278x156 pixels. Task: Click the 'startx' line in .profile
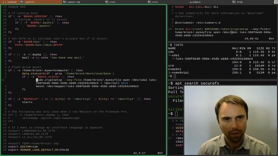click(27, 102)
